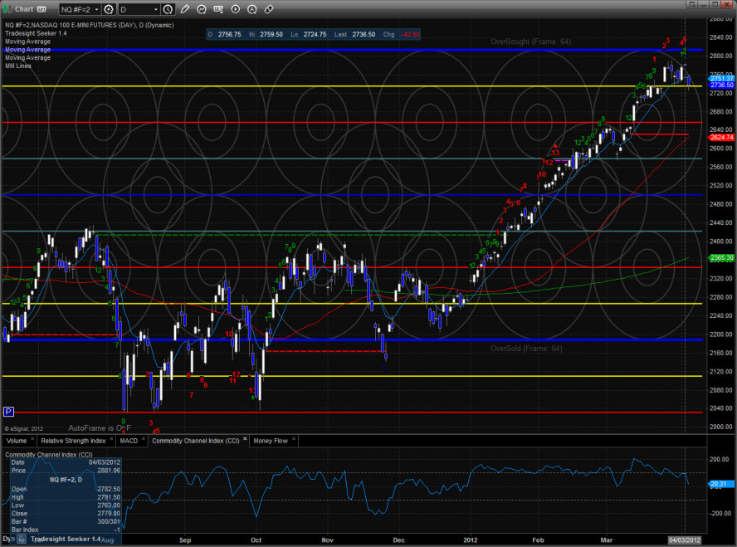Click the eraser tool icon
737x547 pixels.
pyautogui.click(x=269, y=9)
